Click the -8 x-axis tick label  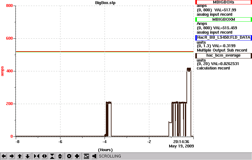pos(17,142)
